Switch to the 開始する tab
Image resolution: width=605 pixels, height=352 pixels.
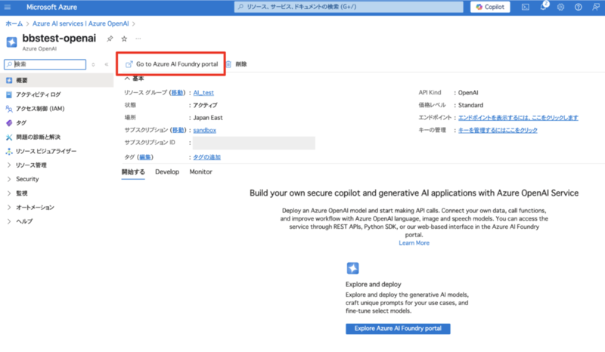[133, 172]
